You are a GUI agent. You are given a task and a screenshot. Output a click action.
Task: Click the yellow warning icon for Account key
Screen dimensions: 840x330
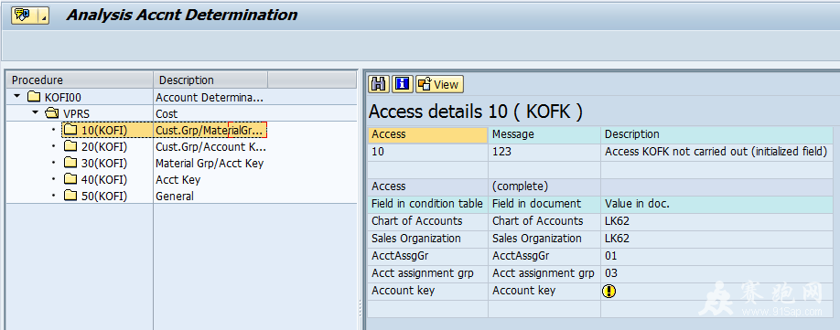pyautogui.click(x=609, y=291)
